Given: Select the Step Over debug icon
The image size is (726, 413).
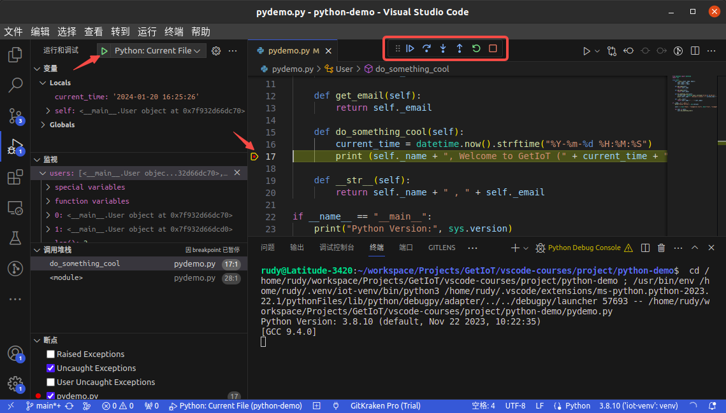Looking at the screenshot, I should [426, 49].
